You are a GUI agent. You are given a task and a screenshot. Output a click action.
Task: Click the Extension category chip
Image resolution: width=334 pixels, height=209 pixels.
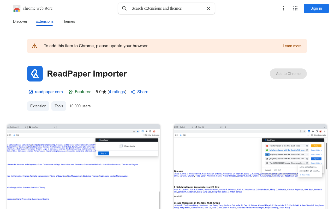click(x=38, y=106)
